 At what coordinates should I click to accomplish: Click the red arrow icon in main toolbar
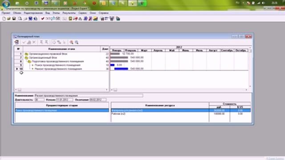(x=75, y=19)
